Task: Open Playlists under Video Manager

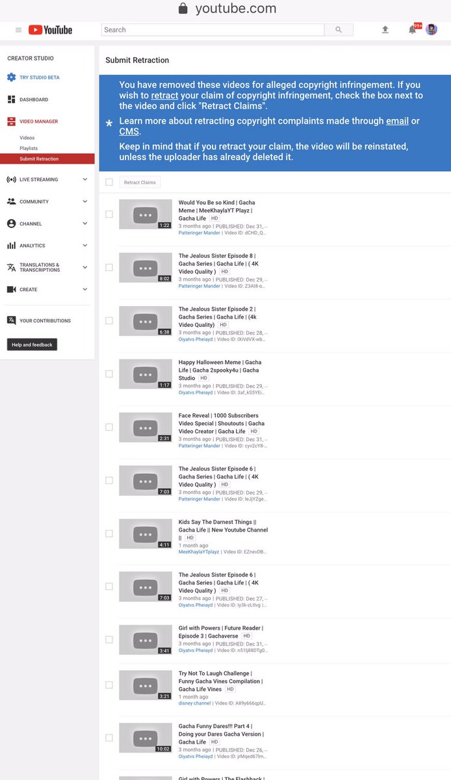Action: 29,148
